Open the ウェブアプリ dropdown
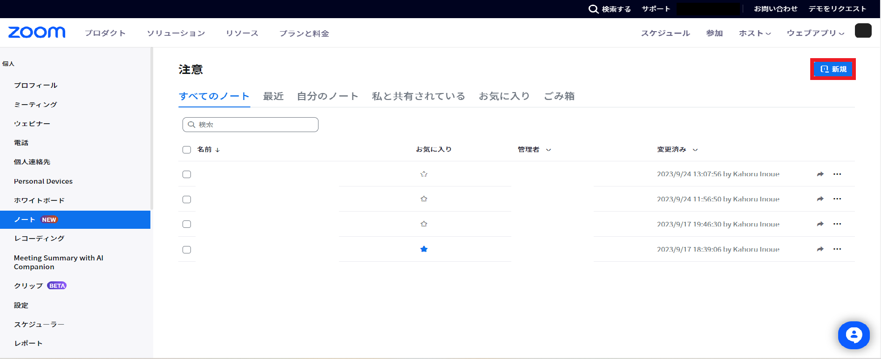881x359 pixels. 815,33
